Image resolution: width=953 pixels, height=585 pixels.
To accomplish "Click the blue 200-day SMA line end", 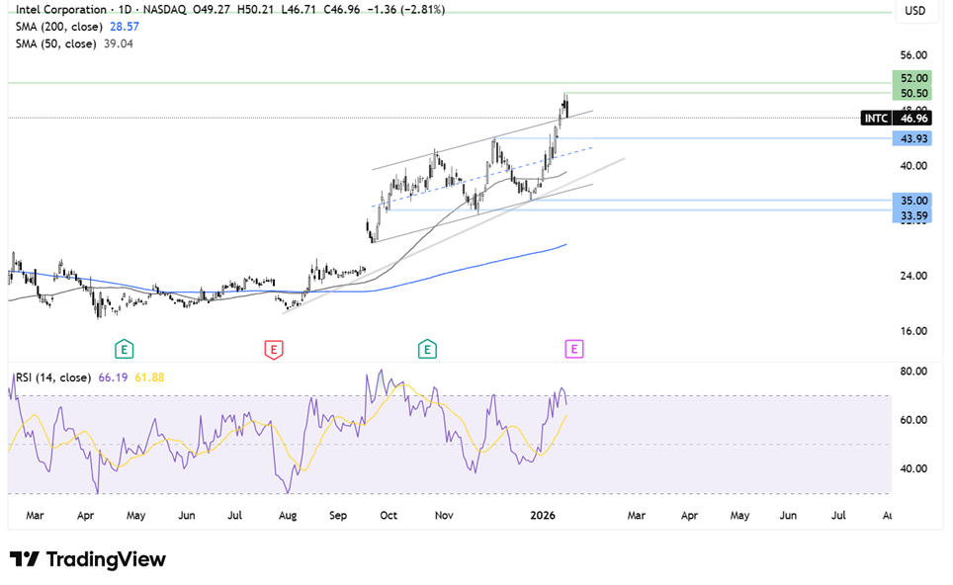I will tap(565, 245).
